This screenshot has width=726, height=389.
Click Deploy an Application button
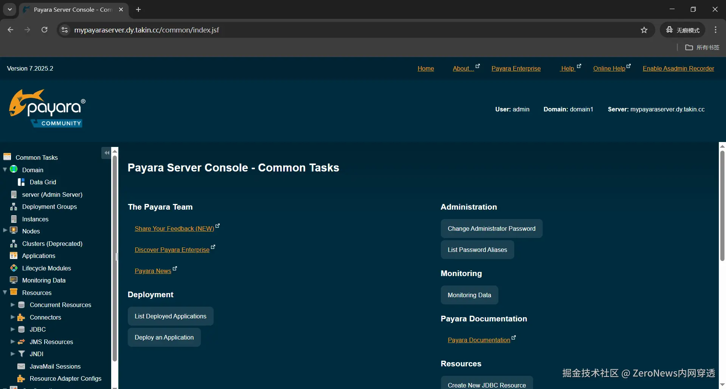(164, 337)
